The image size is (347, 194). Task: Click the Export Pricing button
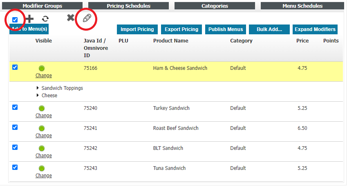(181, 29)
